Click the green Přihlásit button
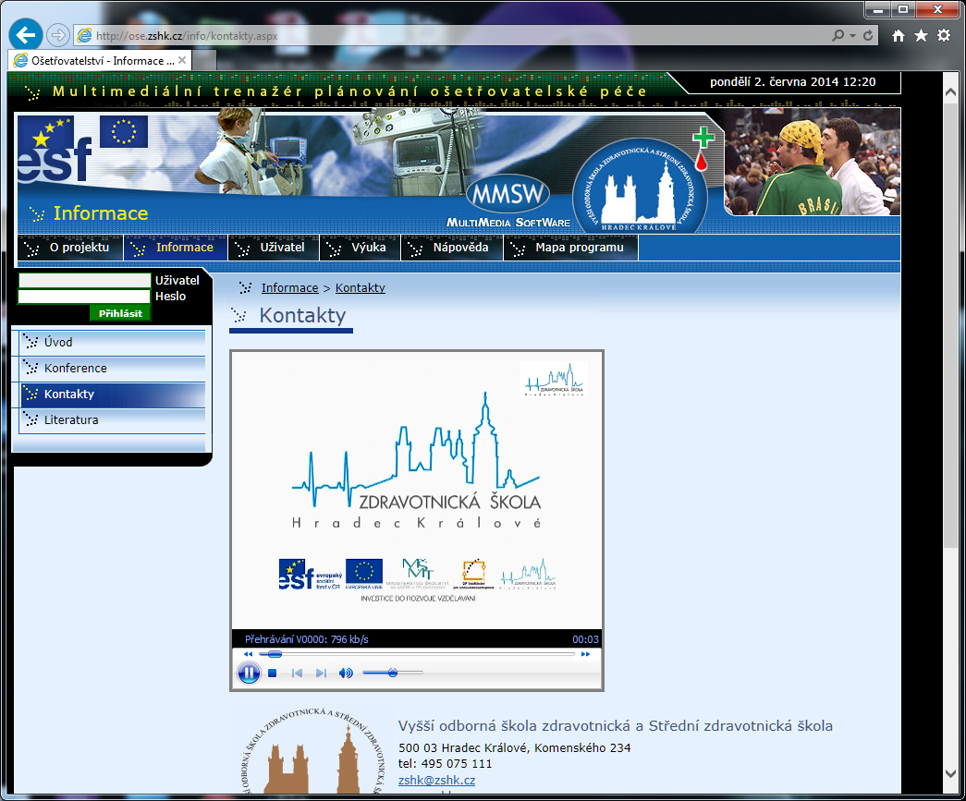The width and height of the screenshot is (966, 801). click(120, 313)
